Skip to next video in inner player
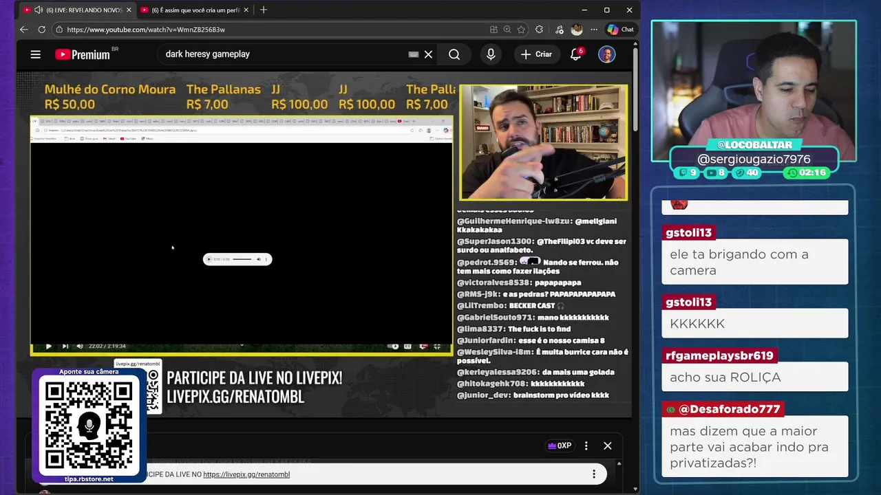 (65, 346)
